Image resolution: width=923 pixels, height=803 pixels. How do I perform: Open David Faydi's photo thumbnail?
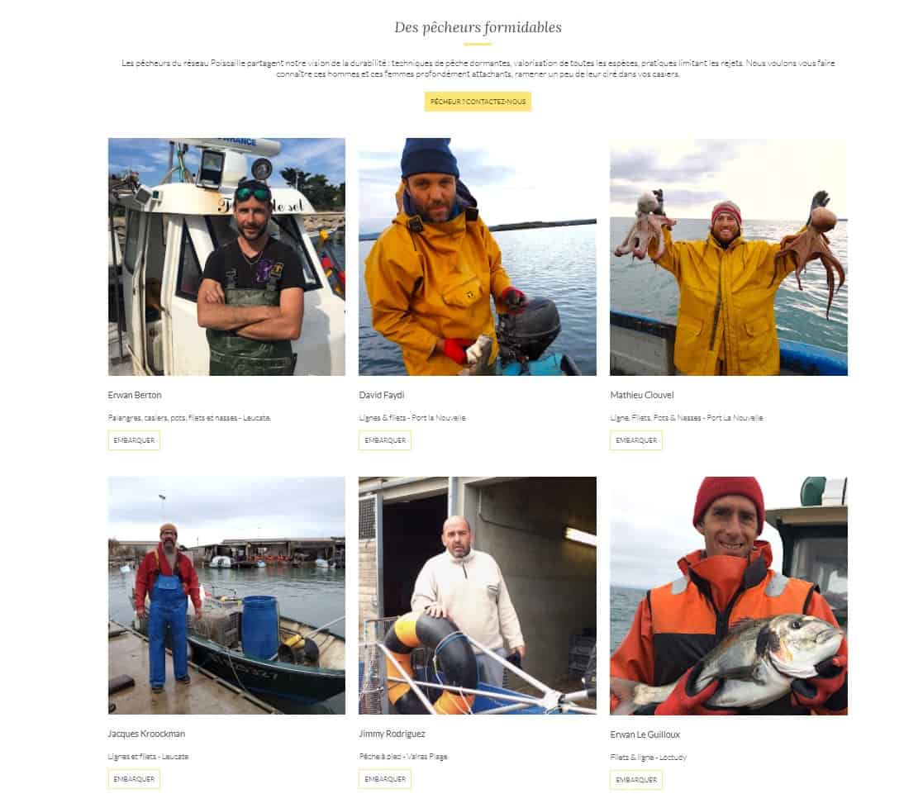pyautogui.click(x=478, y=257)
